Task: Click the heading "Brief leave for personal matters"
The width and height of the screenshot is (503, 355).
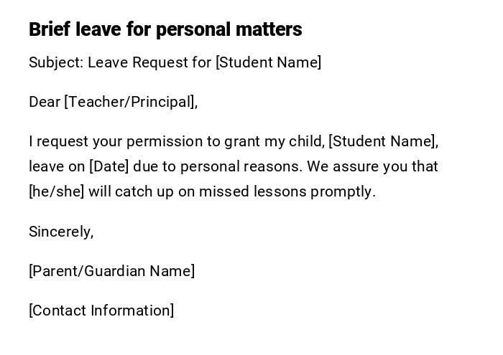Action: coord(165,29)
